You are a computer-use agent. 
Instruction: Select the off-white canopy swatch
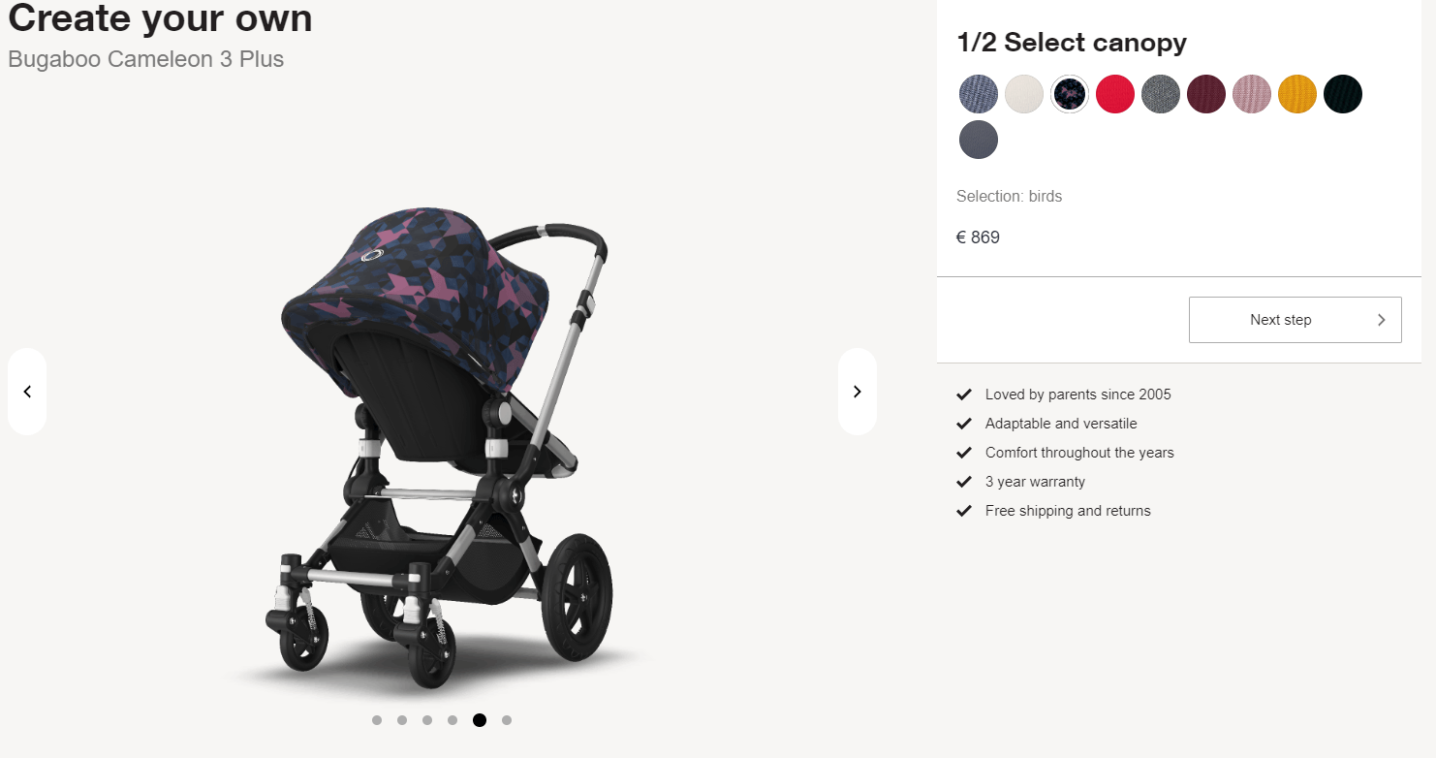(x=1023, y=94)
